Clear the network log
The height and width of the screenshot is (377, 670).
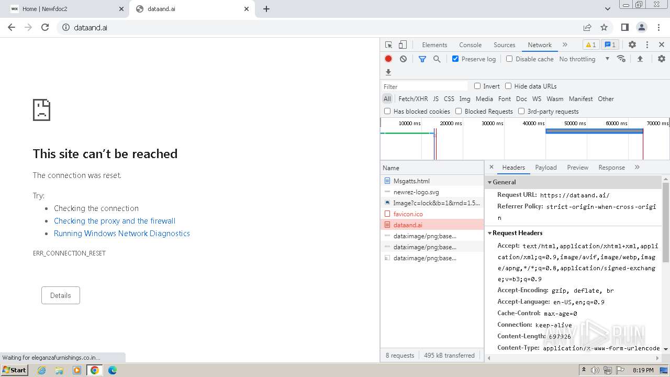pyautogui.click(x=403, y=59)
